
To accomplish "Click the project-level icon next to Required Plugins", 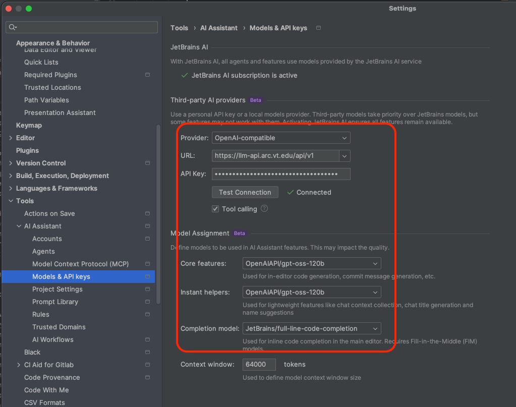I will [147, 75].
